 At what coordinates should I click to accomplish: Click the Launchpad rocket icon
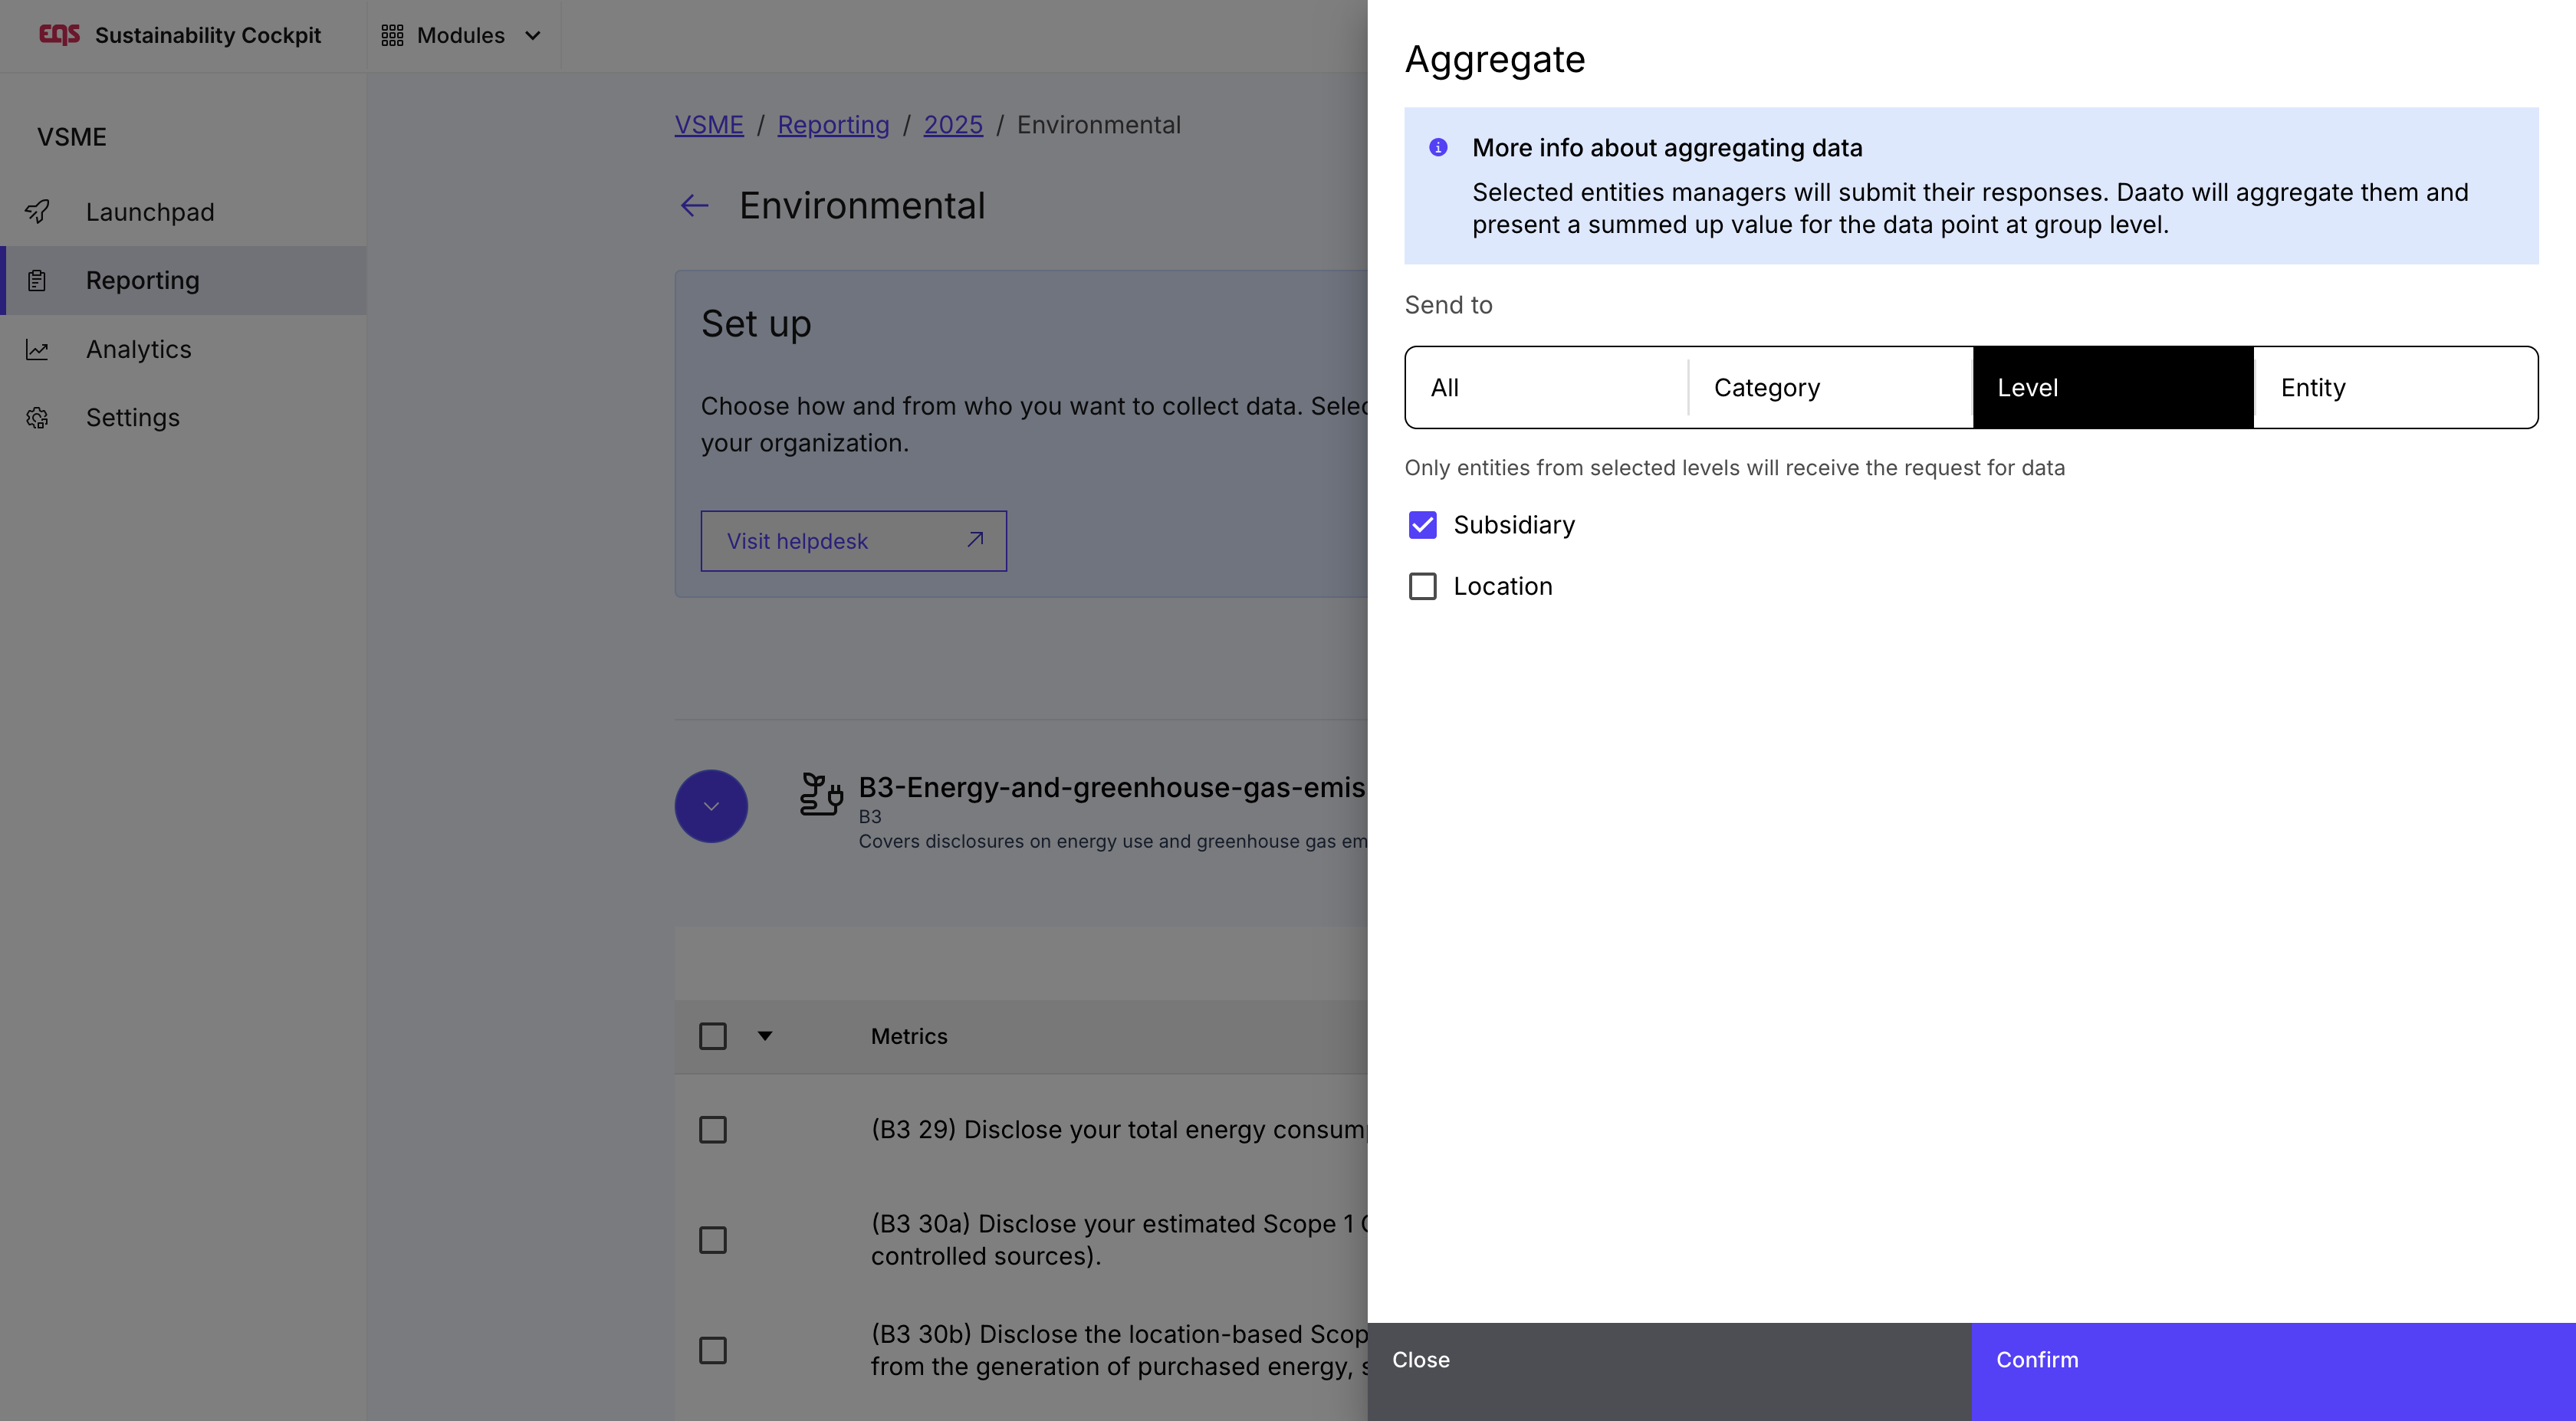(x=38, y=212)
